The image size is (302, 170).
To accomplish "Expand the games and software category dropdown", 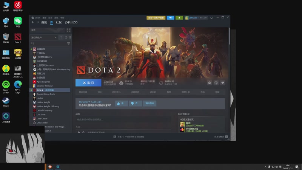I will tap(44, 37).
